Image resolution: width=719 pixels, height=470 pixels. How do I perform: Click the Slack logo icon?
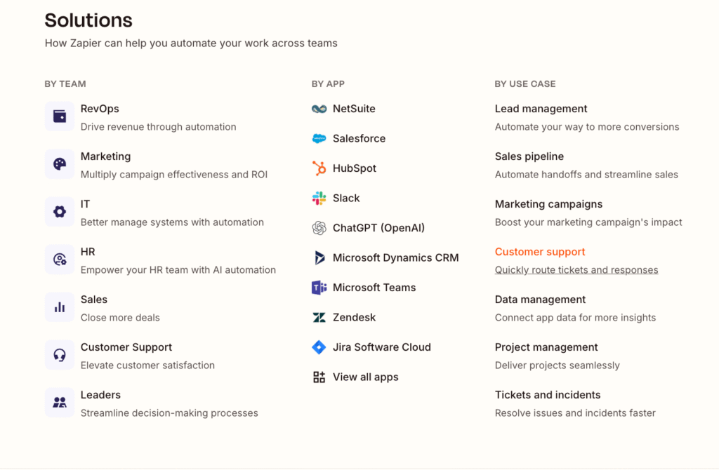[x=319, y=199]
